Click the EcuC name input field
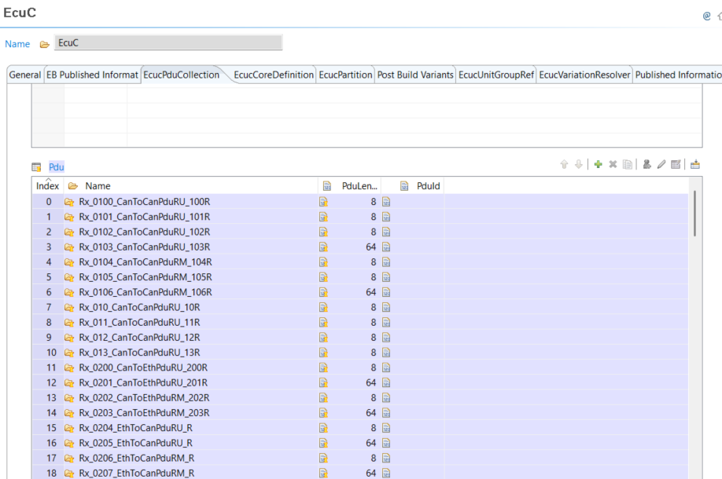Image resolution: width=722 pixels, height=479 pixels. 168,43
